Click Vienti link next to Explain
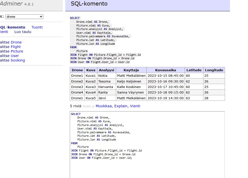Viewport: 248px width, 178px height. click(135, 106)
